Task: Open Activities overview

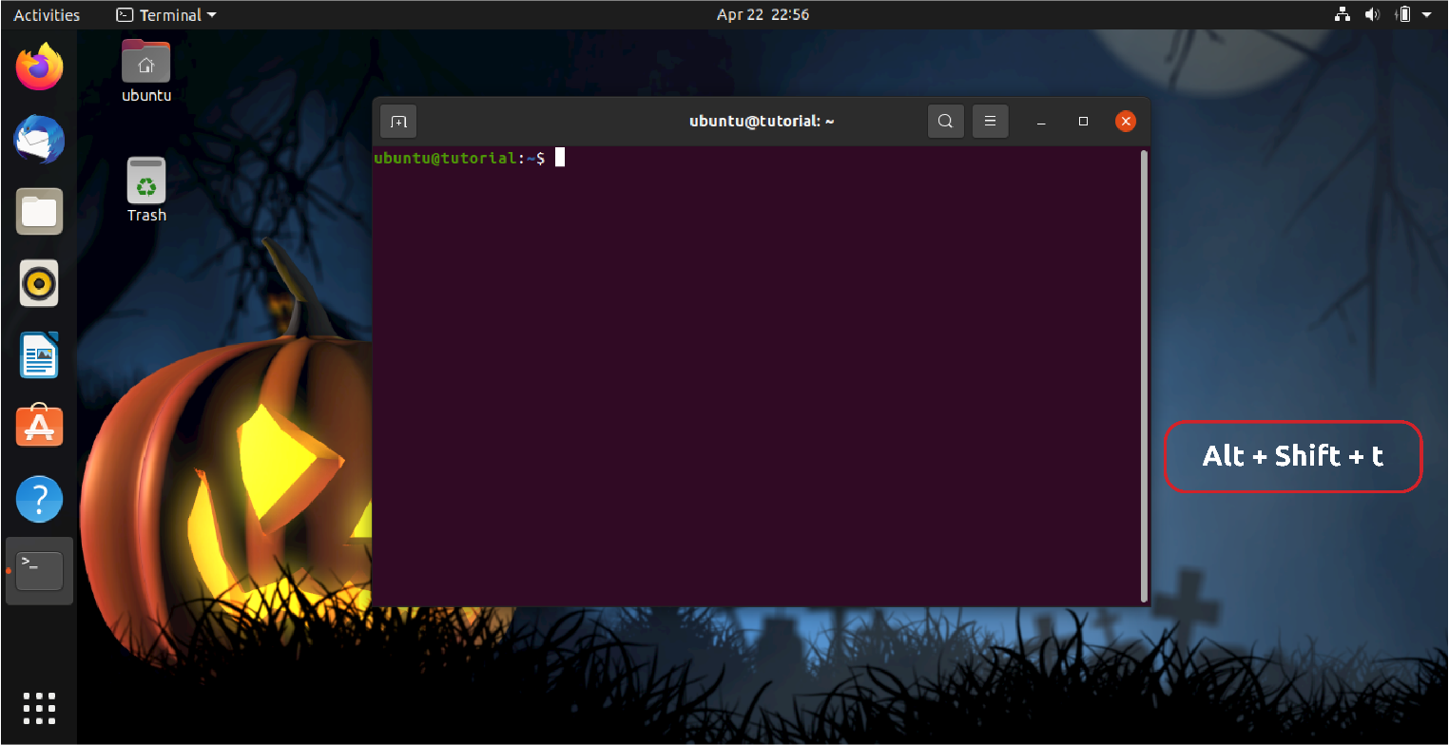Action: point(47,14)
